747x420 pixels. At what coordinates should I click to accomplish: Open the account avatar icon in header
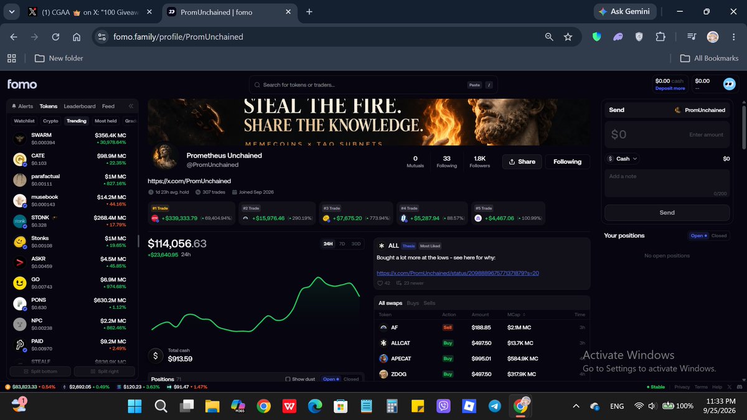pos(729,84)
